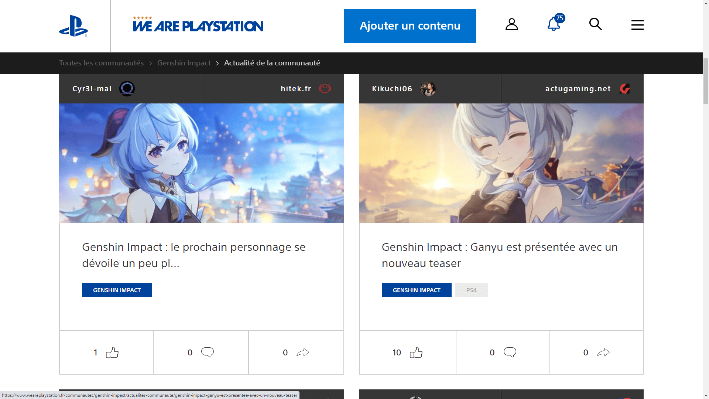Click GENSHIN IMPACT tag on Kikuchi06's card
709x399 pixels.
click(417, 290)
